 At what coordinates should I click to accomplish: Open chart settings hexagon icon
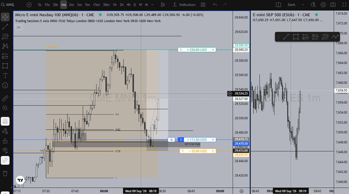point(323,5)
